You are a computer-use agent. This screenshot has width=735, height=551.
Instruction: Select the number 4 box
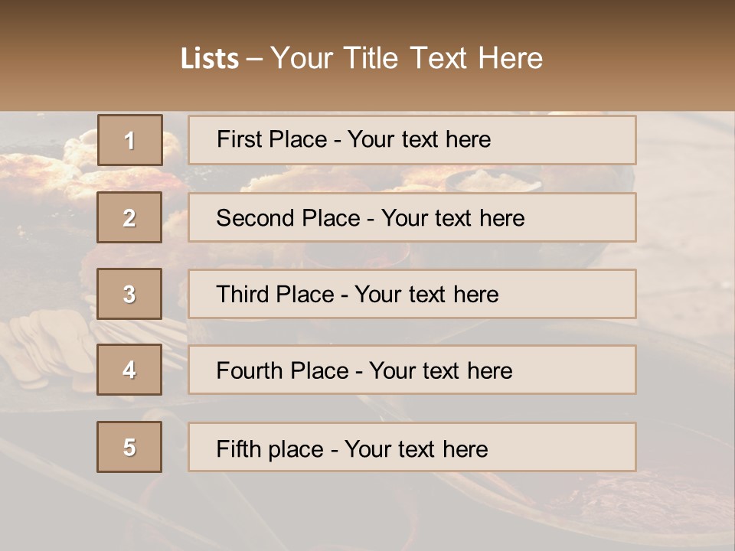click(x=129, y=370)
